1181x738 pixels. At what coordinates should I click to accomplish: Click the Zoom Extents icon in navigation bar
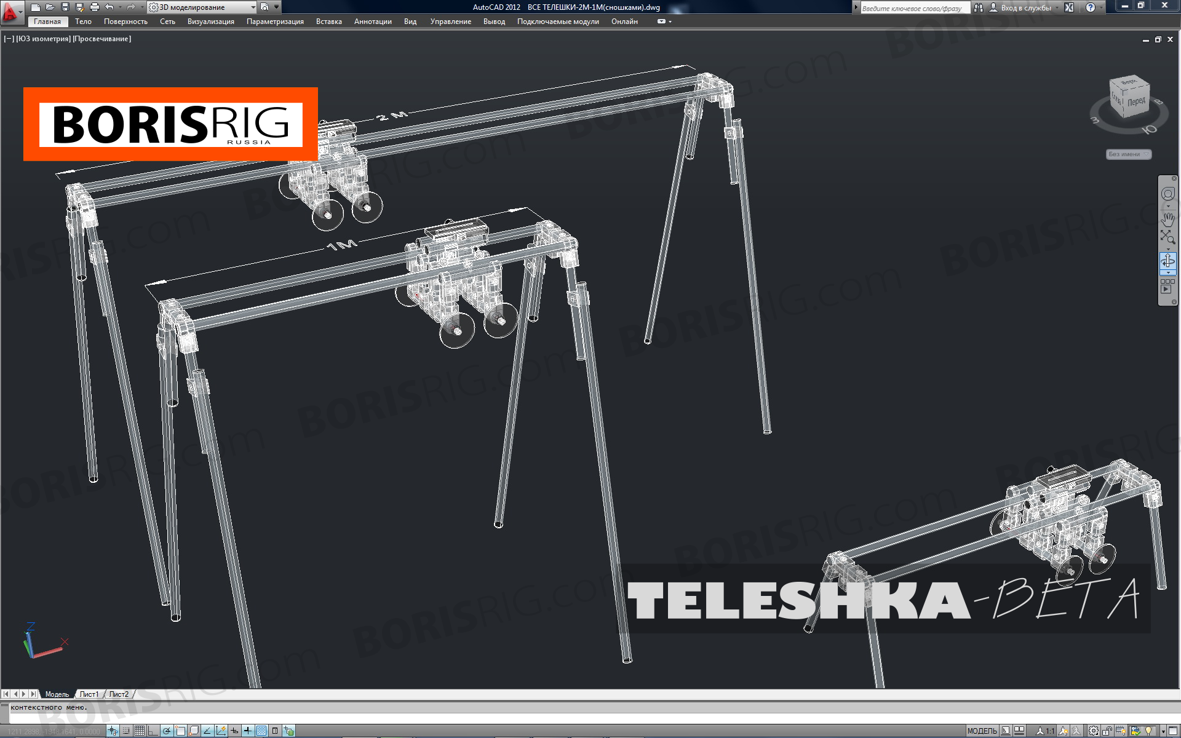[x=1167, y=237]
